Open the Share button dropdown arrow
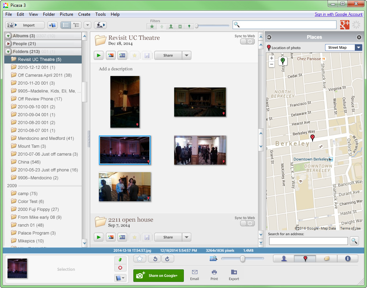Viewport: 367px width, 288px height. [186, 56]
